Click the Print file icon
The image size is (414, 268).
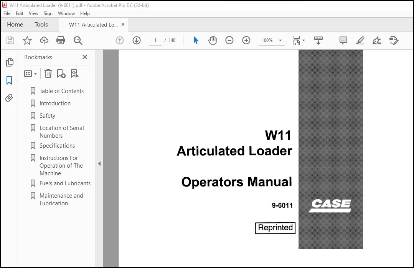tap(61, 40)
